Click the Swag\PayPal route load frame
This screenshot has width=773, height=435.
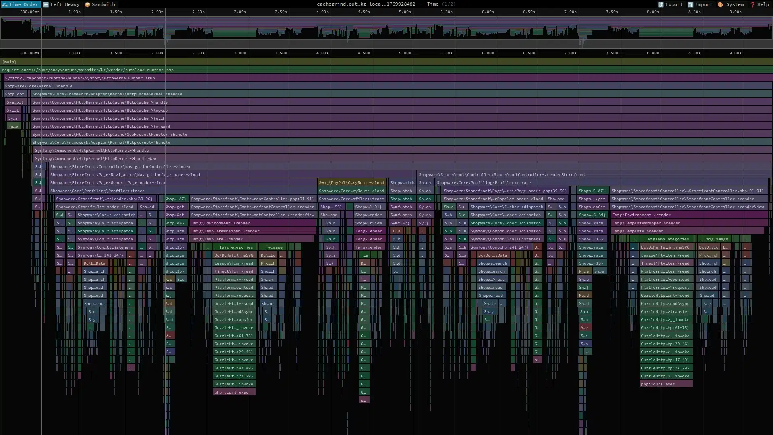pyautogui.click(x=351, y=183)
